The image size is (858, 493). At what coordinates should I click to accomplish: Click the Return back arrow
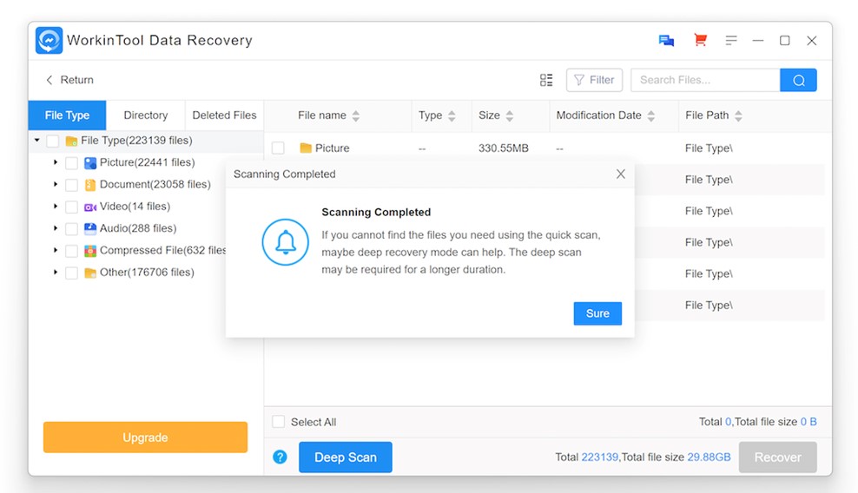[x=49, y=80]
